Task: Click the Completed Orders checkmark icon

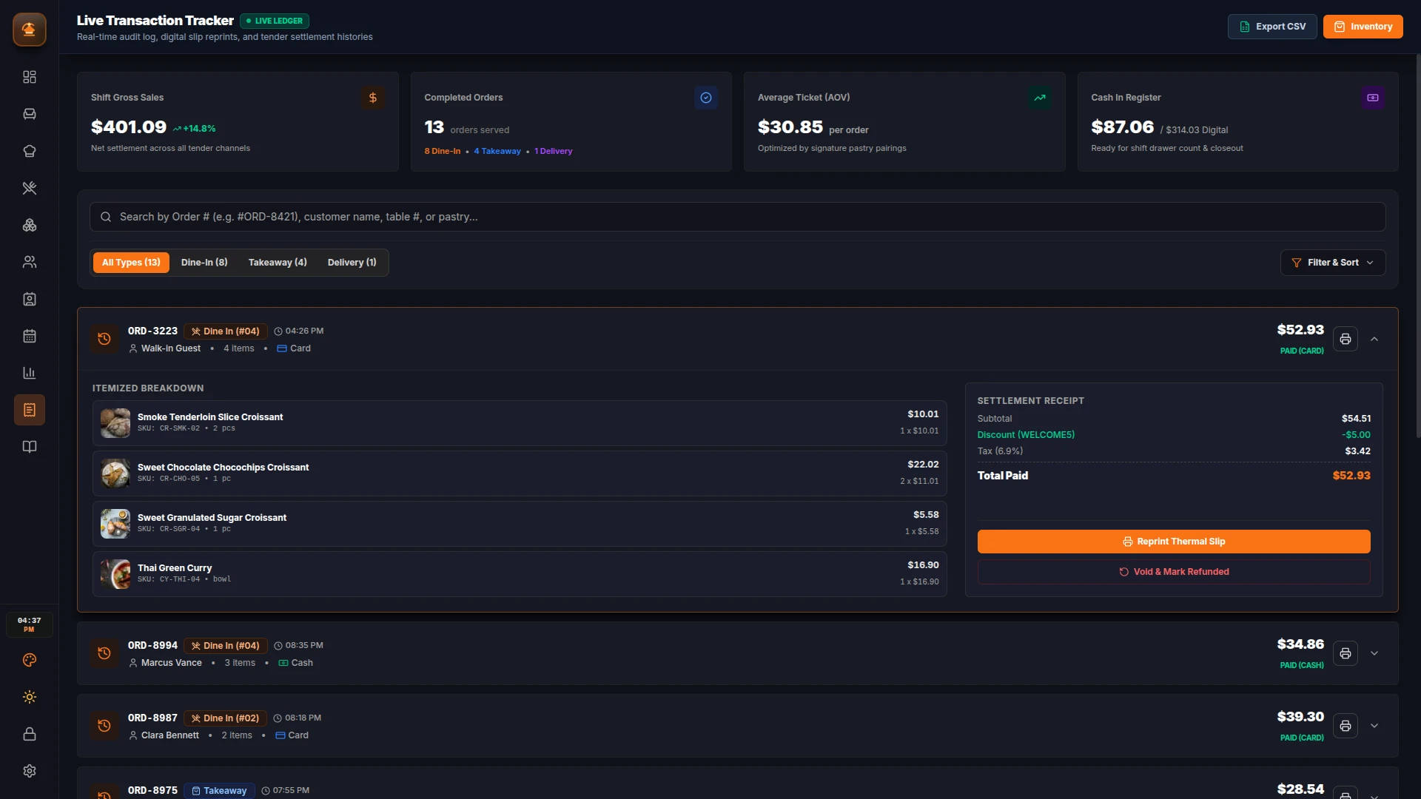Action: 706,98
